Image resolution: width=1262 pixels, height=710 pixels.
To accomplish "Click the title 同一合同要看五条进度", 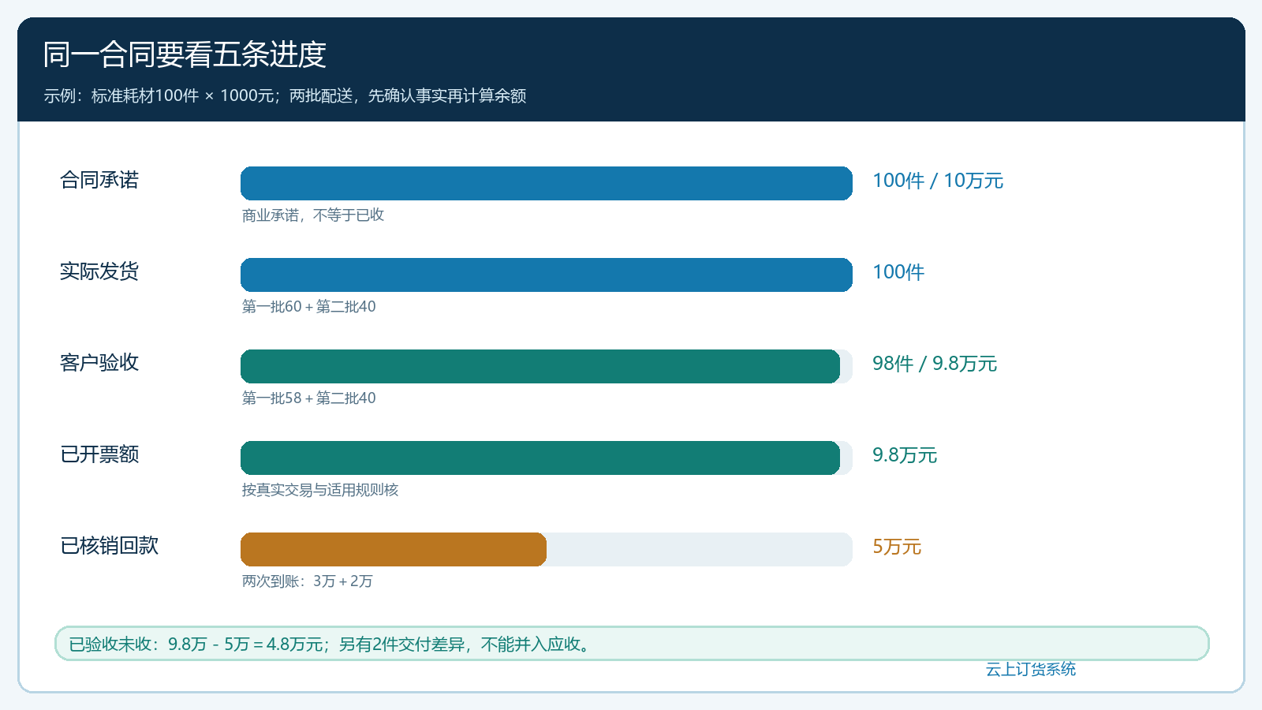I will click(x=185, y=54).
